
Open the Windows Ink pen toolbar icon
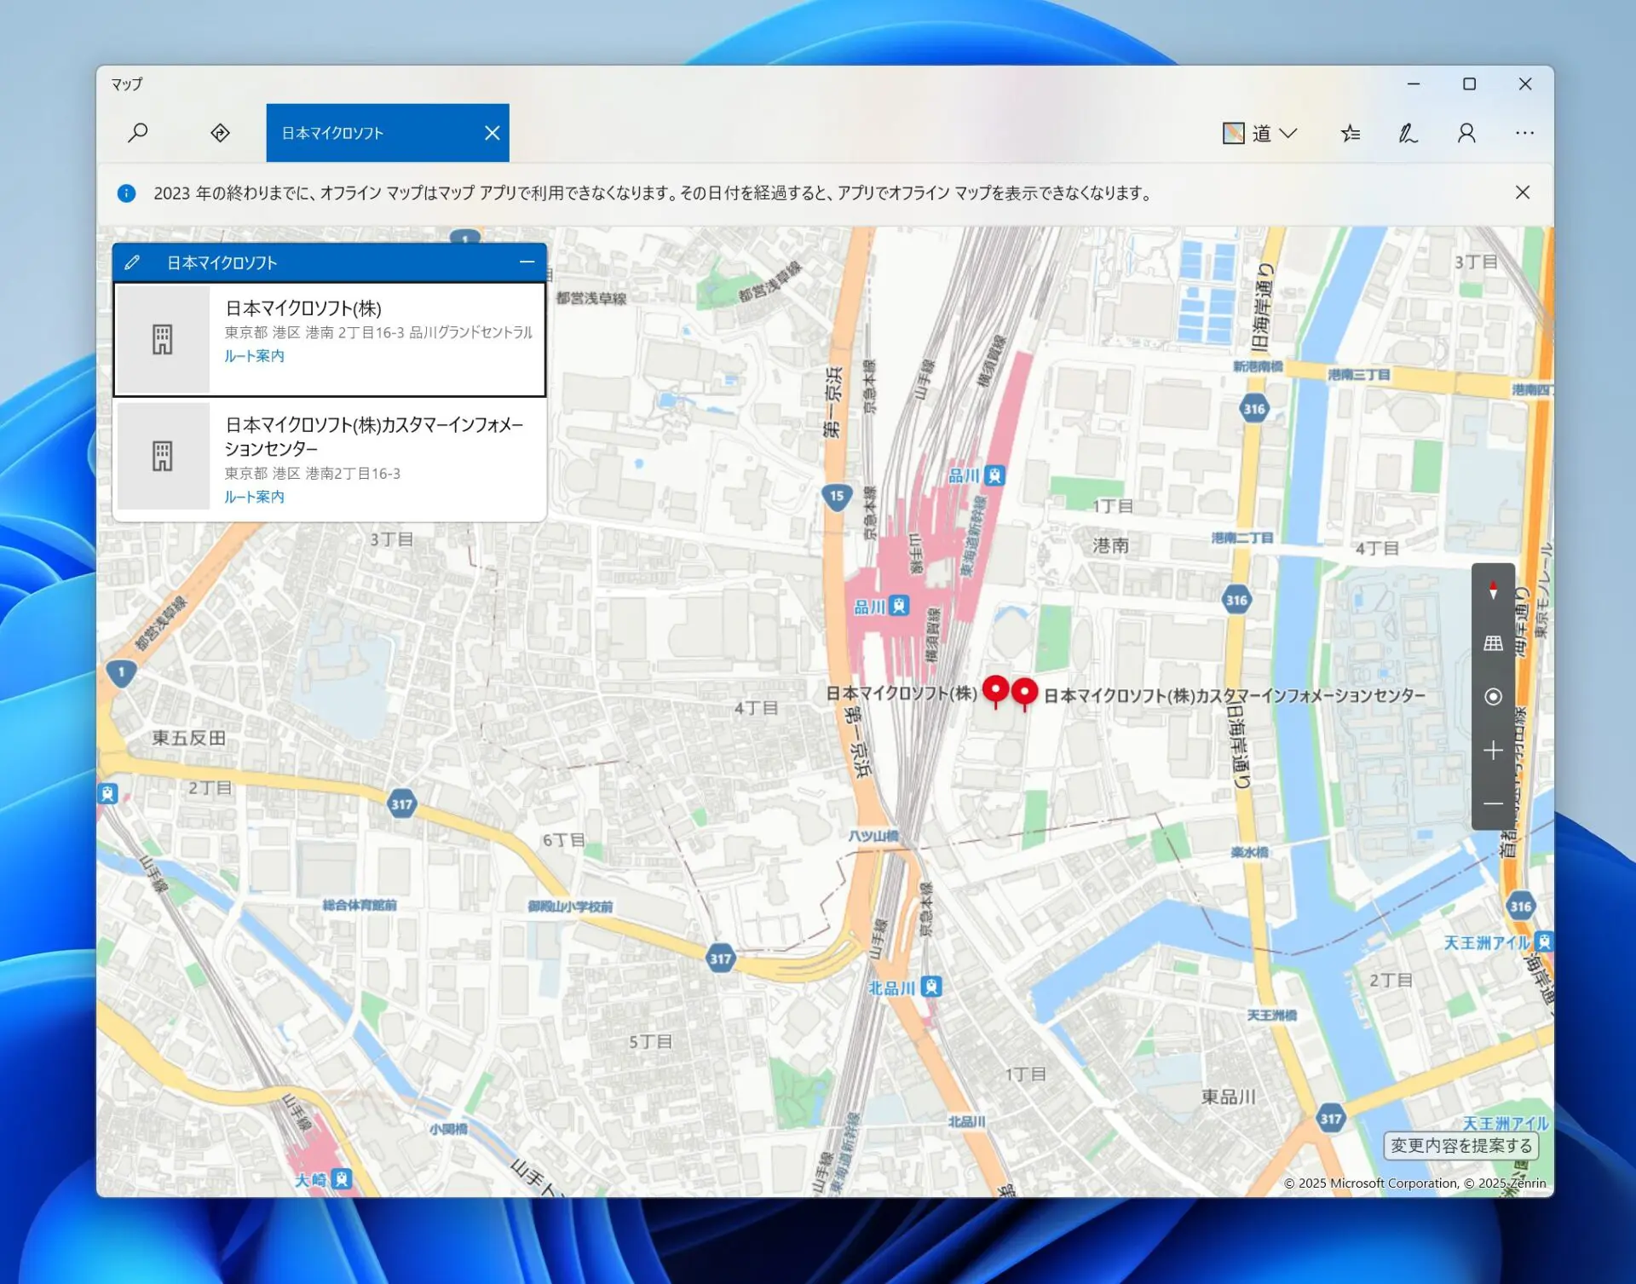point(1408,133)
